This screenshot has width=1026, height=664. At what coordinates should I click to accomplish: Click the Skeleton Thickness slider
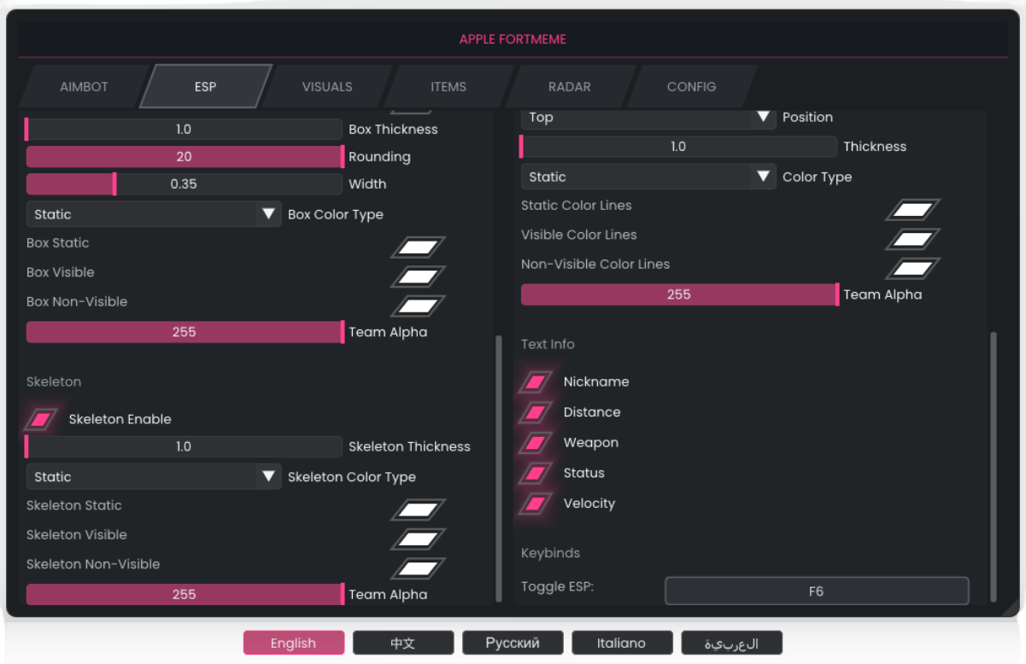point(184,447)
